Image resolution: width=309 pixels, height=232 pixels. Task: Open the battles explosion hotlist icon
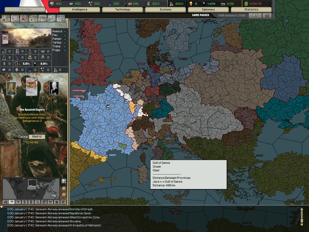pyautogui.click(x=51, y=19)
